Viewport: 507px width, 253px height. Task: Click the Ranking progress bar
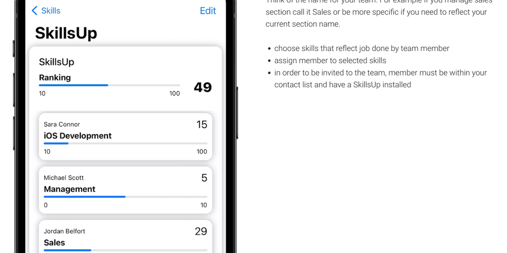click(x=109, y=85)
